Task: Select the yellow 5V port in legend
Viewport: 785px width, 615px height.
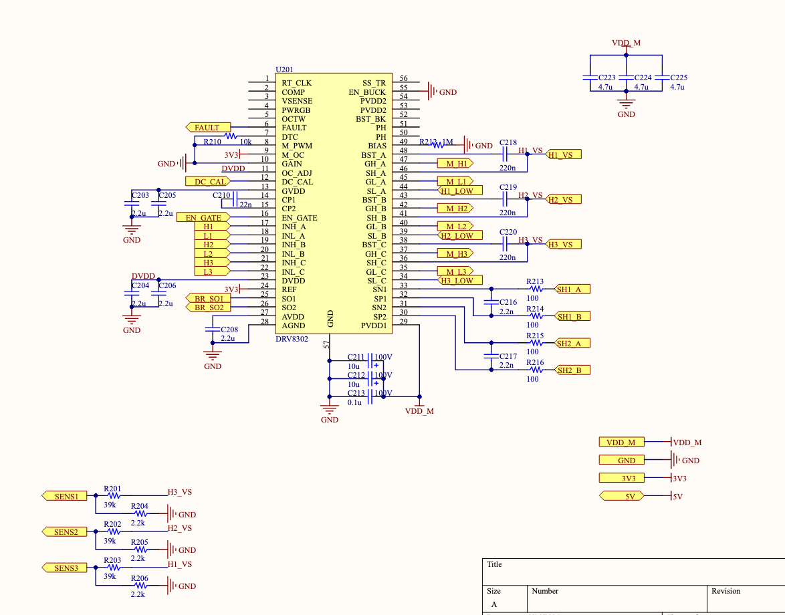Action: pos(621,496)
